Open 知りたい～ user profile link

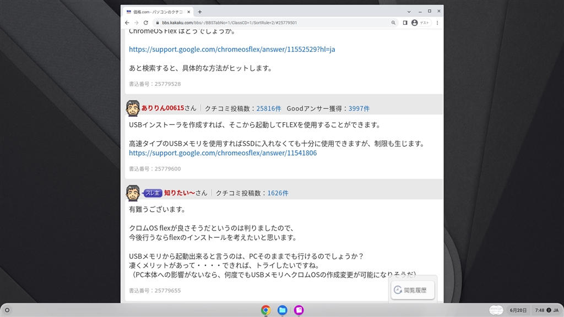tap(180, 193)
